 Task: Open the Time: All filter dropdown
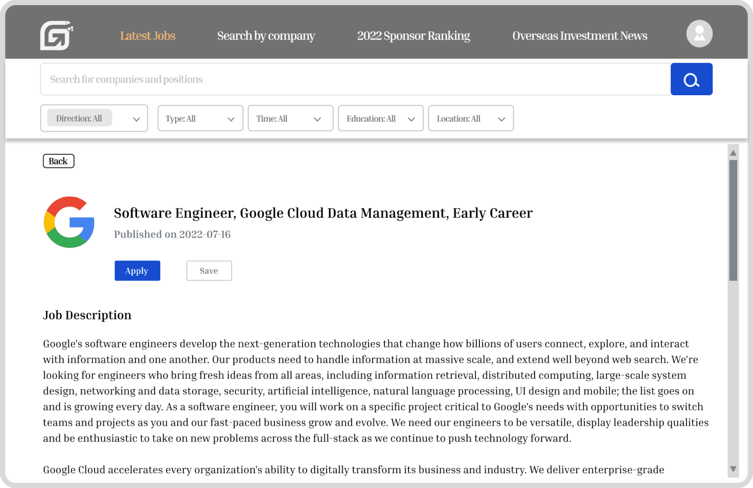pyautogui.click(x=290, y=118)
